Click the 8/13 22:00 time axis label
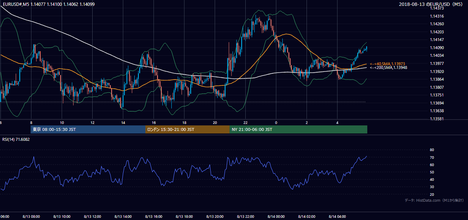Screen dimensions: 468x220 (245, 217)
